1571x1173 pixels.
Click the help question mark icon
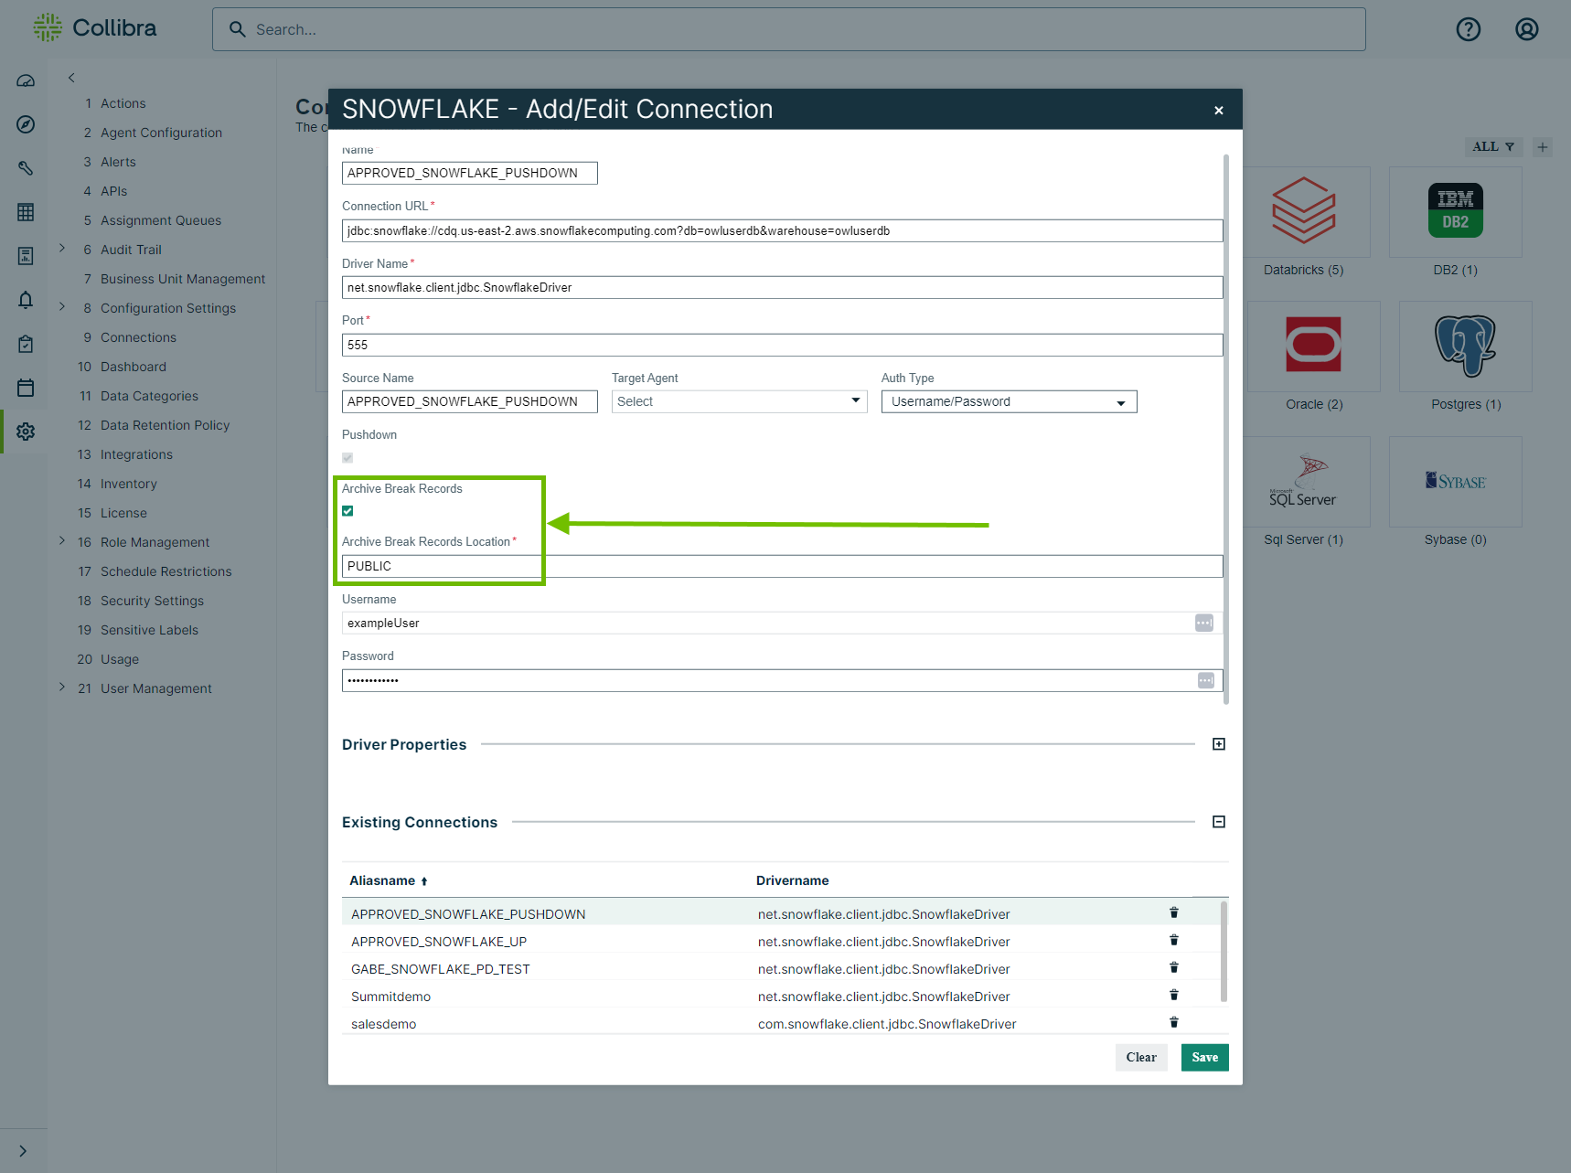click(1468, 29)
